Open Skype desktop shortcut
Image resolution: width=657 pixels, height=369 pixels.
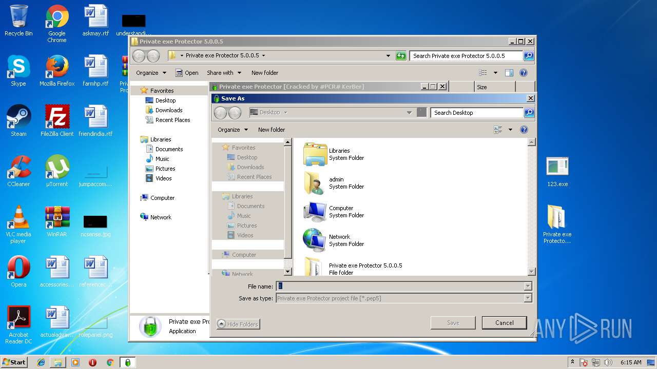click(18, 71)
